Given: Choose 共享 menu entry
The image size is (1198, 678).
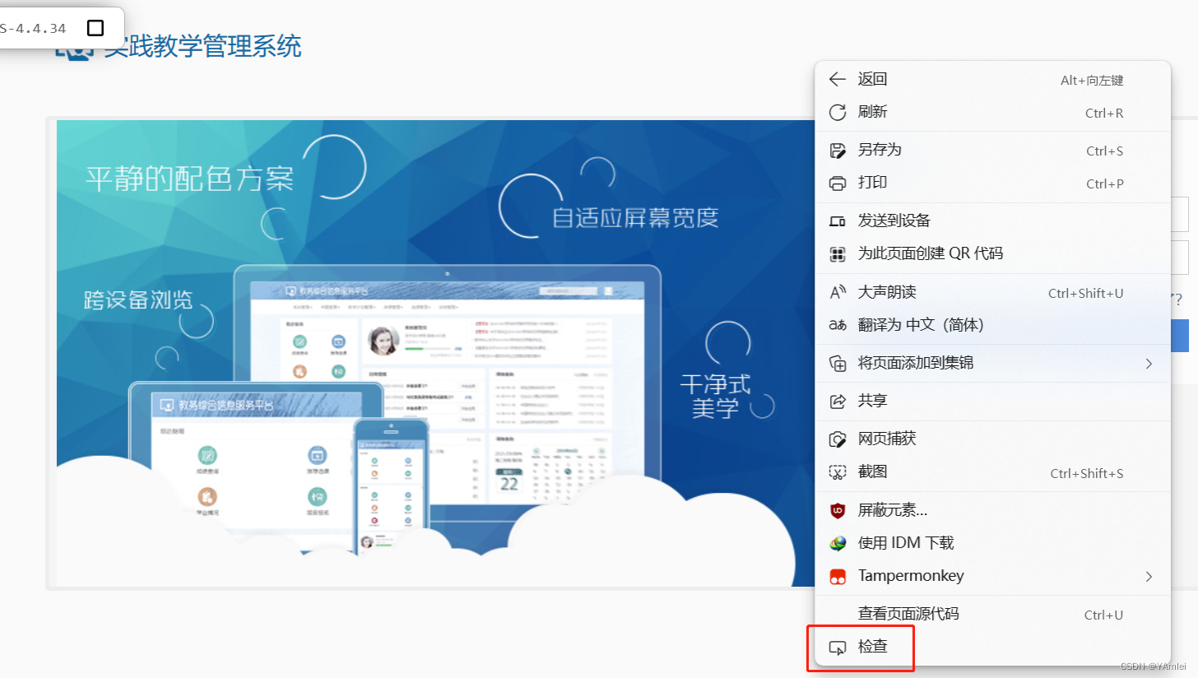Looking at the screenshot, I should (x=992, y=401).
